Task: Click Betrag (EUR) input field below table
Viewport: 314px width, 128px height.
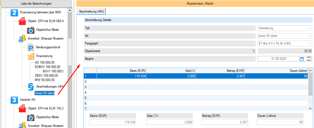Action: [x=225, y=122]
